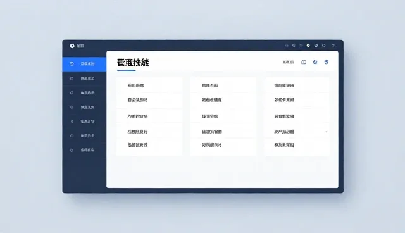This screenshot has height=233, width=405.
Task: Select the fifth sidebar menu item
Action: point(84,122)
